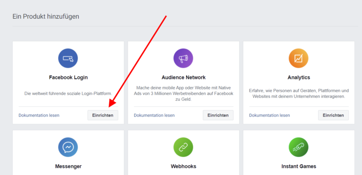The width and height of the screenshot is (362, 175).
Task: Click the Audience Network title
Action: [x=184, y=77]
